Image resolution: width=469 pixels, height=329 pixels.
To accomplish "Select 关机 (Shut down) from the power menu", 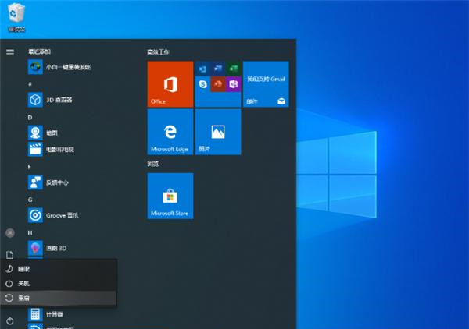I will [x=59, y=283].
